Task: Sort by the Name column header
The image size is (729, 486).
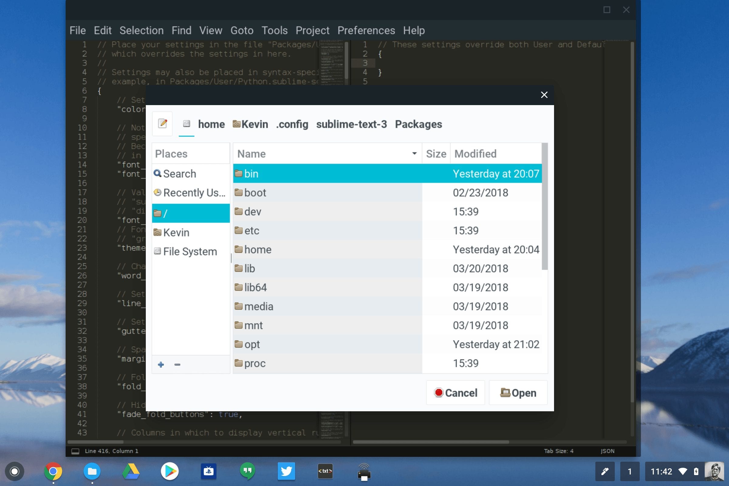Action: tap(327, 154)
